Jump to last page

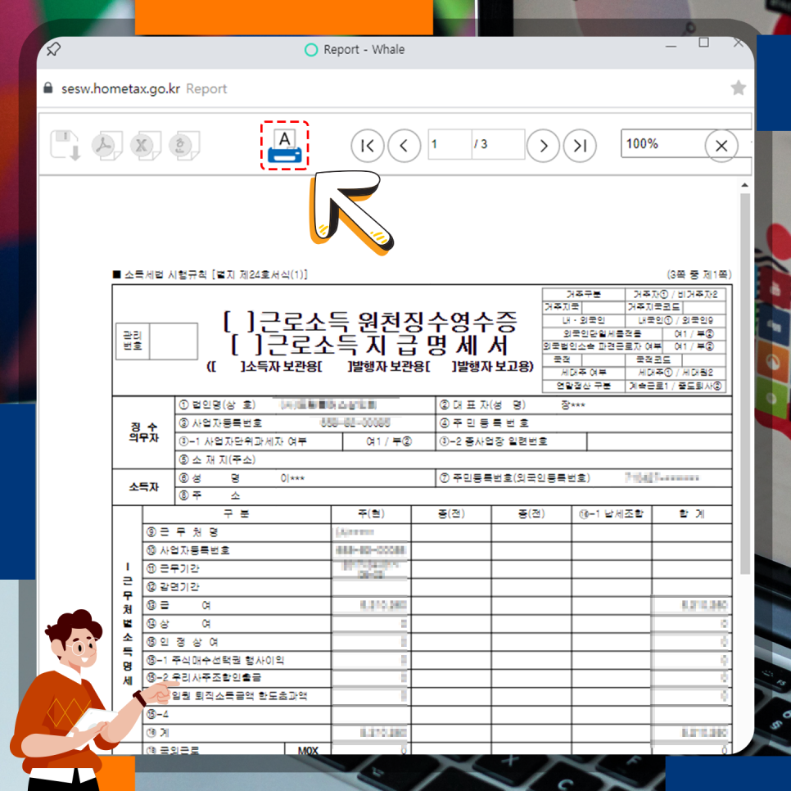[x=580, y=146]
